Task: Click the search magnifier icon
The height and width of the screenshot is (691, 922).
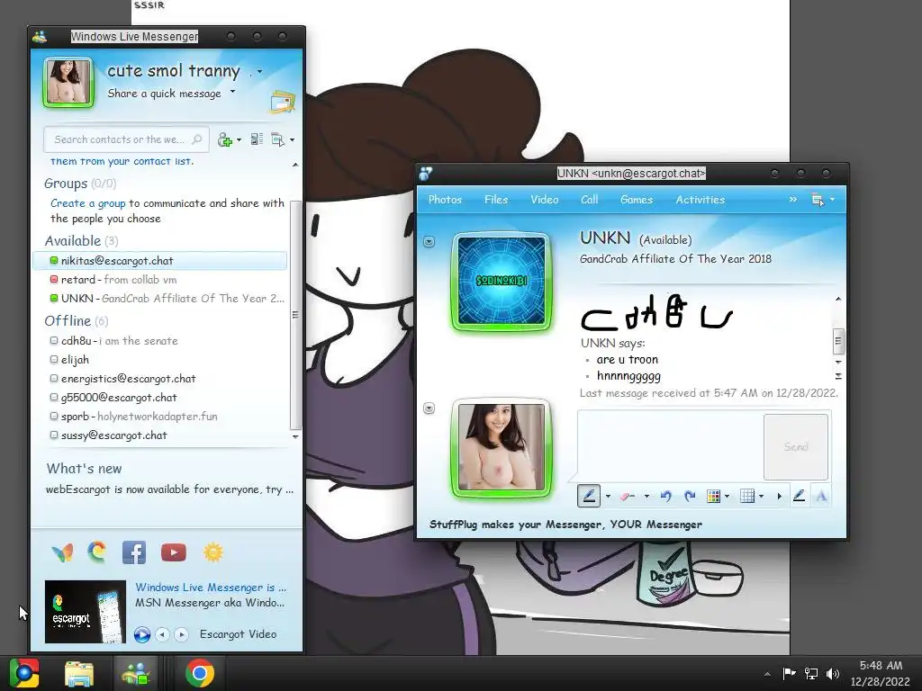Action: click(197, 139)
